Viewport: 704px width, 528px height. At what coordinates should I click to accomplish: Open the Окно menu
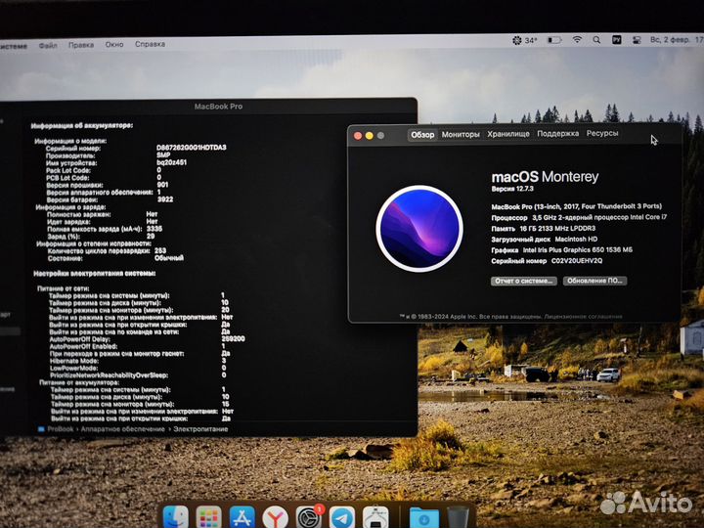[114, 44]
